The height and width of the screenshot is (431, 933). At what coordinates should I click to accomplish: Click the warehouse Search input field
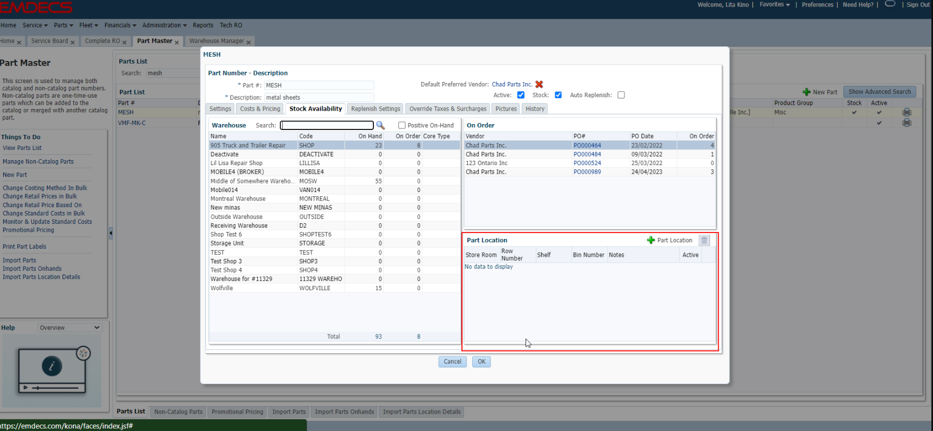(327, 125)
